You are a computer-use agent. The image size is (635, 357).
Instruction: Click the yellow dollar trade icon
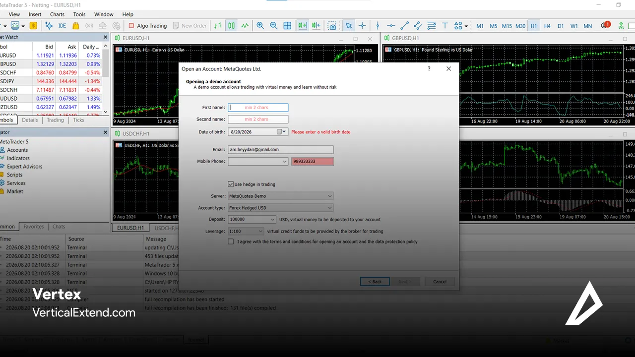(x=33, y=26)
